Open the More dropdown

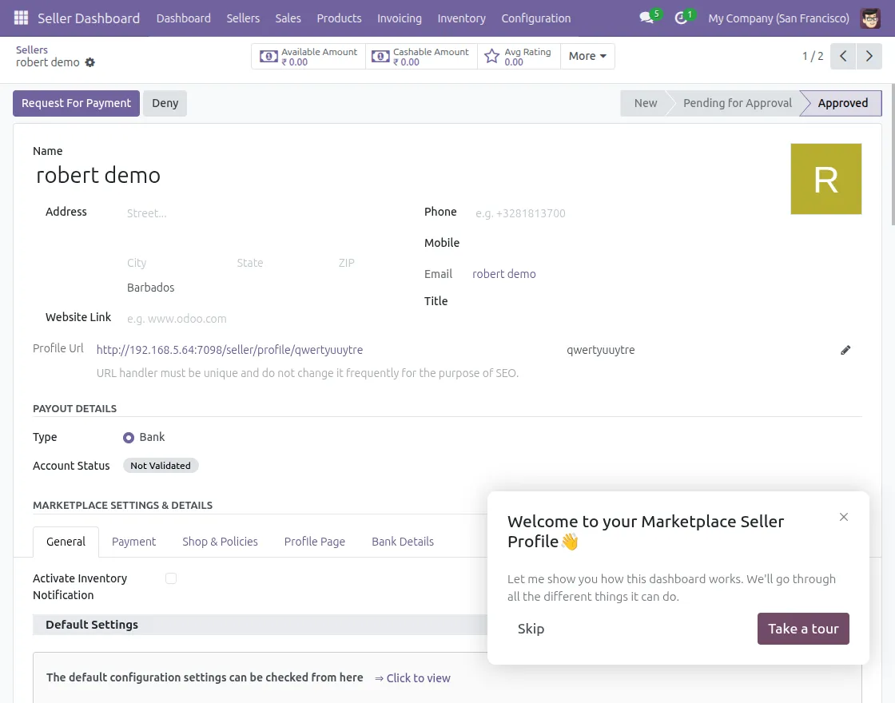[x=587, y=56]
